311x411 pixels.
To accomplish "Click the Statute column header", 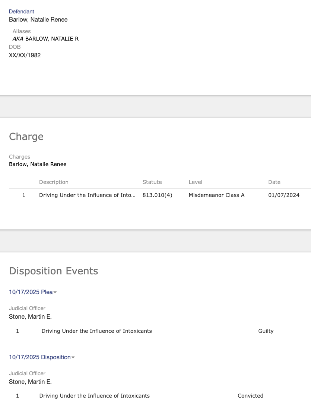I will coord(152,182).
